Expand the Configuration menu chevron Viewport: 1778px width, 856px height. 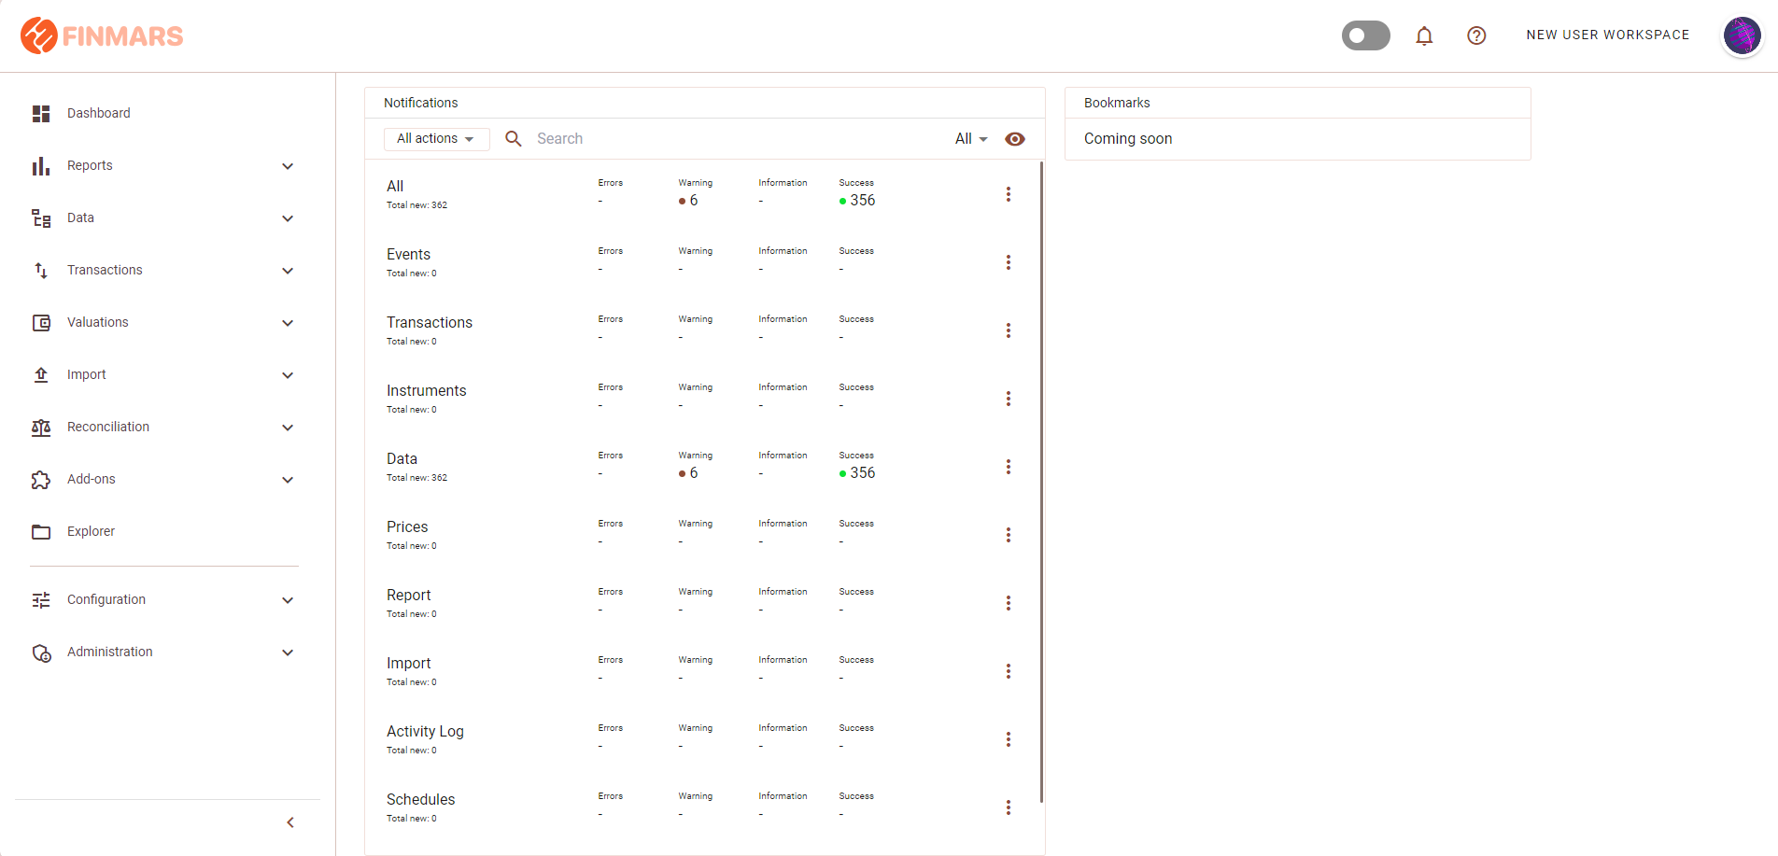point(288,600)
